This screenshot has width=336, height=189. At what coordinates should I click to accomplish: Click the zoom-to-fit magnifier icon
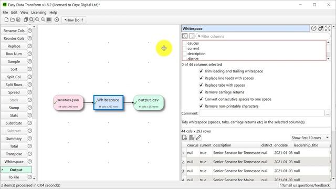(31, 20)
